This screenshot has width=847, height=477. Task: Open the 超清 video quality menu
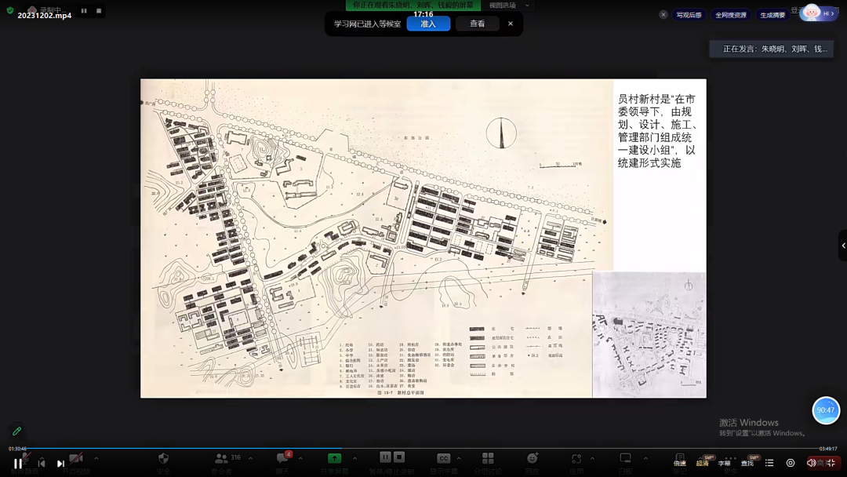pyautogui.click(x=703, y=463)
